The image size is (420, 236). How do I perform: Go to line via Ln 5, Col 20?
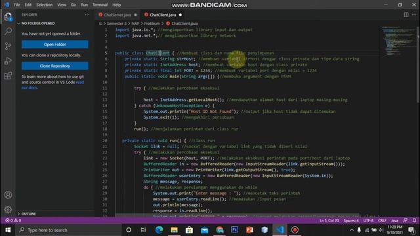[329, 220]
